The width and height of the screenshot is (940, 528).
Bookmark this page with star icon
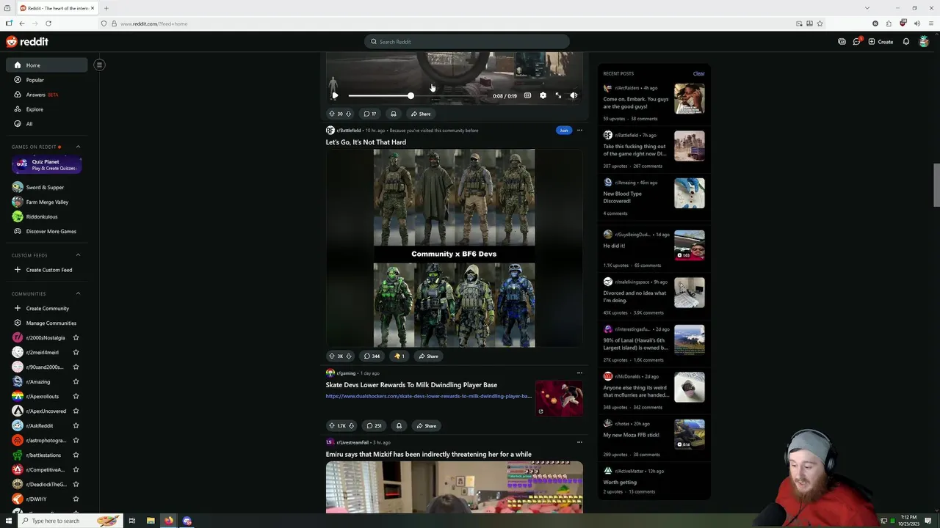(820, 23)
